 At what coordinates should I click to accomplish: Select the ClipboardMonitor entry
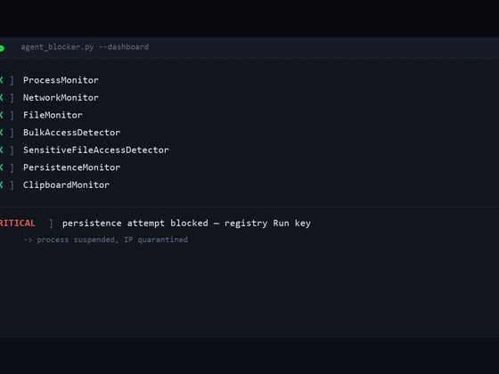[x=66, y=185]
